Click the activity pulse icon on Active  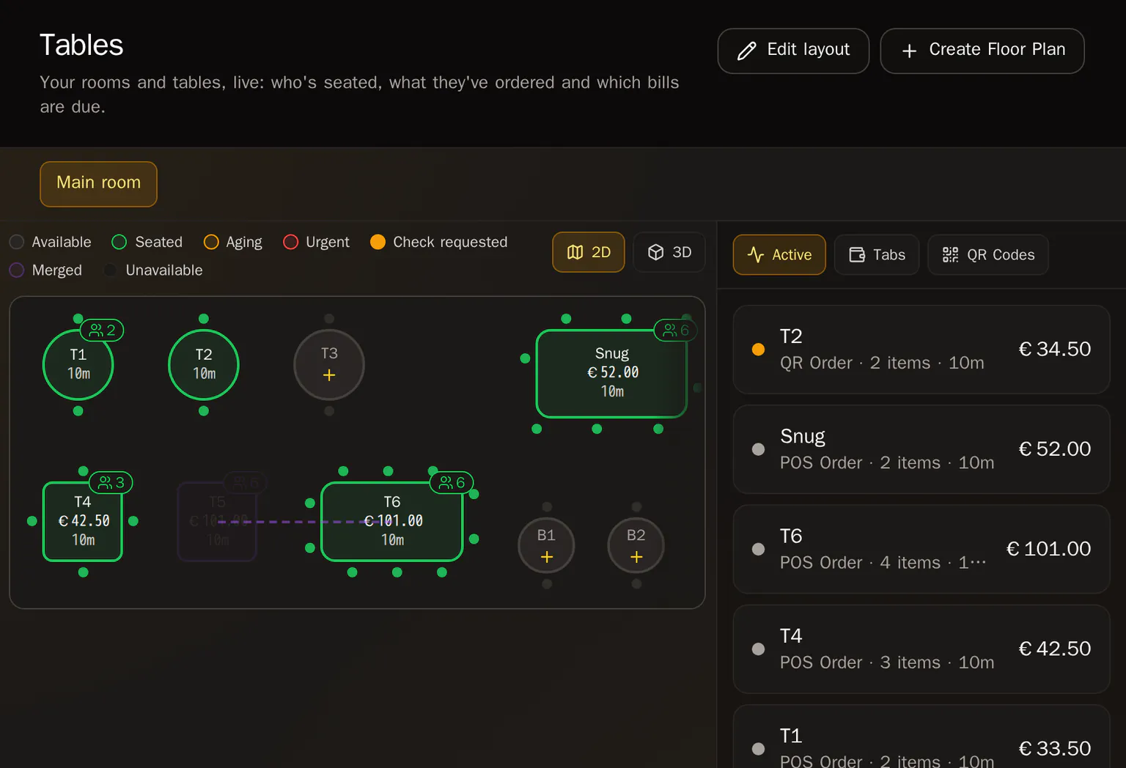click(756, 254)
